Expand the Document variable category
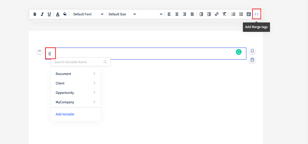Viewport: 308px width, 144px height. point(76,74)
